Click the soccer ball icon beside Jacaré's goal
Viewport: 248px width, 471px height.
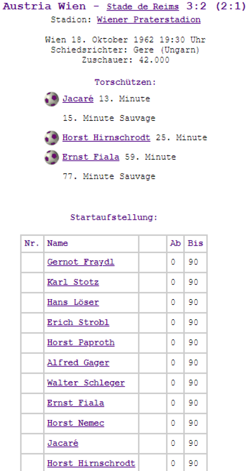(51, 99)
